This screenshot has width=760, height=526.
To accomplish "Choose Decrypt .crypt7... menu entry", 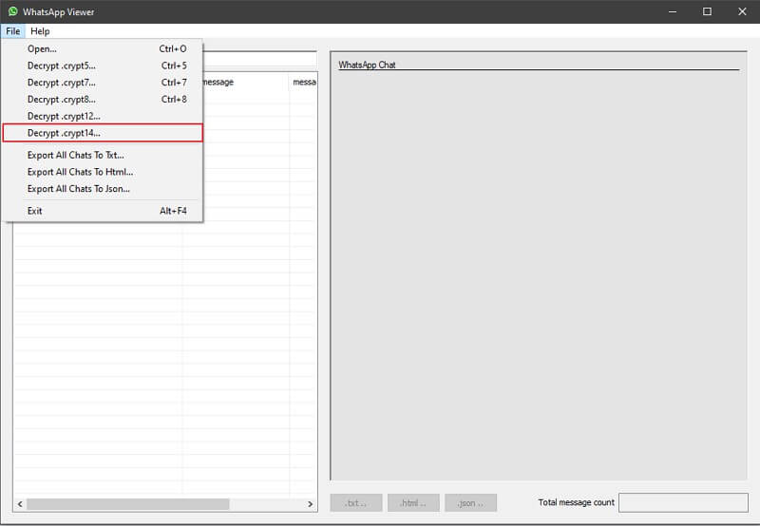I will (62, 83).
